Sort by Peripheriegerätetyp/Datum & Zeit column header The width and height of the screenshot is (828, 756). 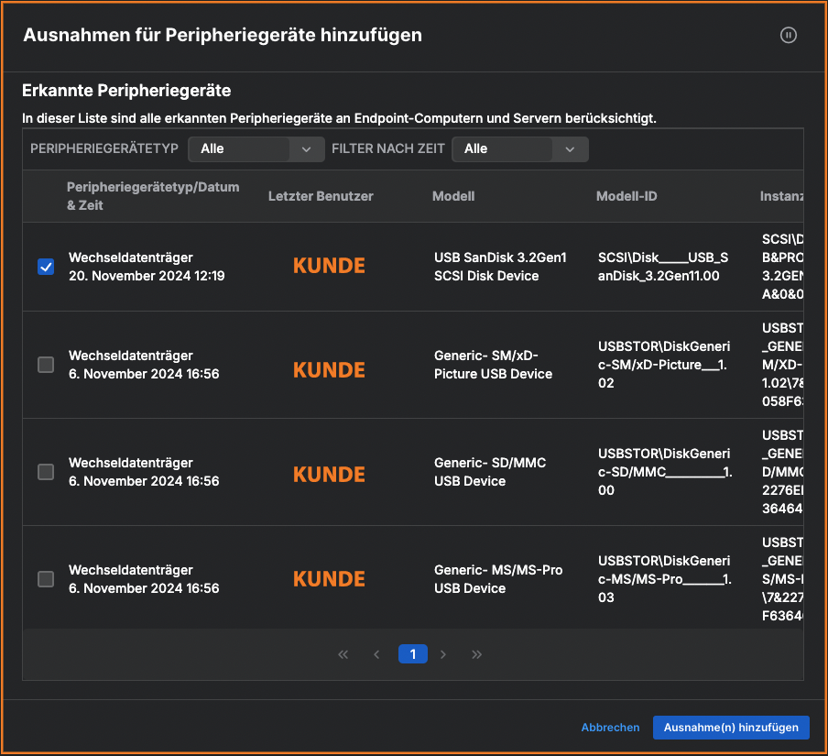tap(153, 196)
